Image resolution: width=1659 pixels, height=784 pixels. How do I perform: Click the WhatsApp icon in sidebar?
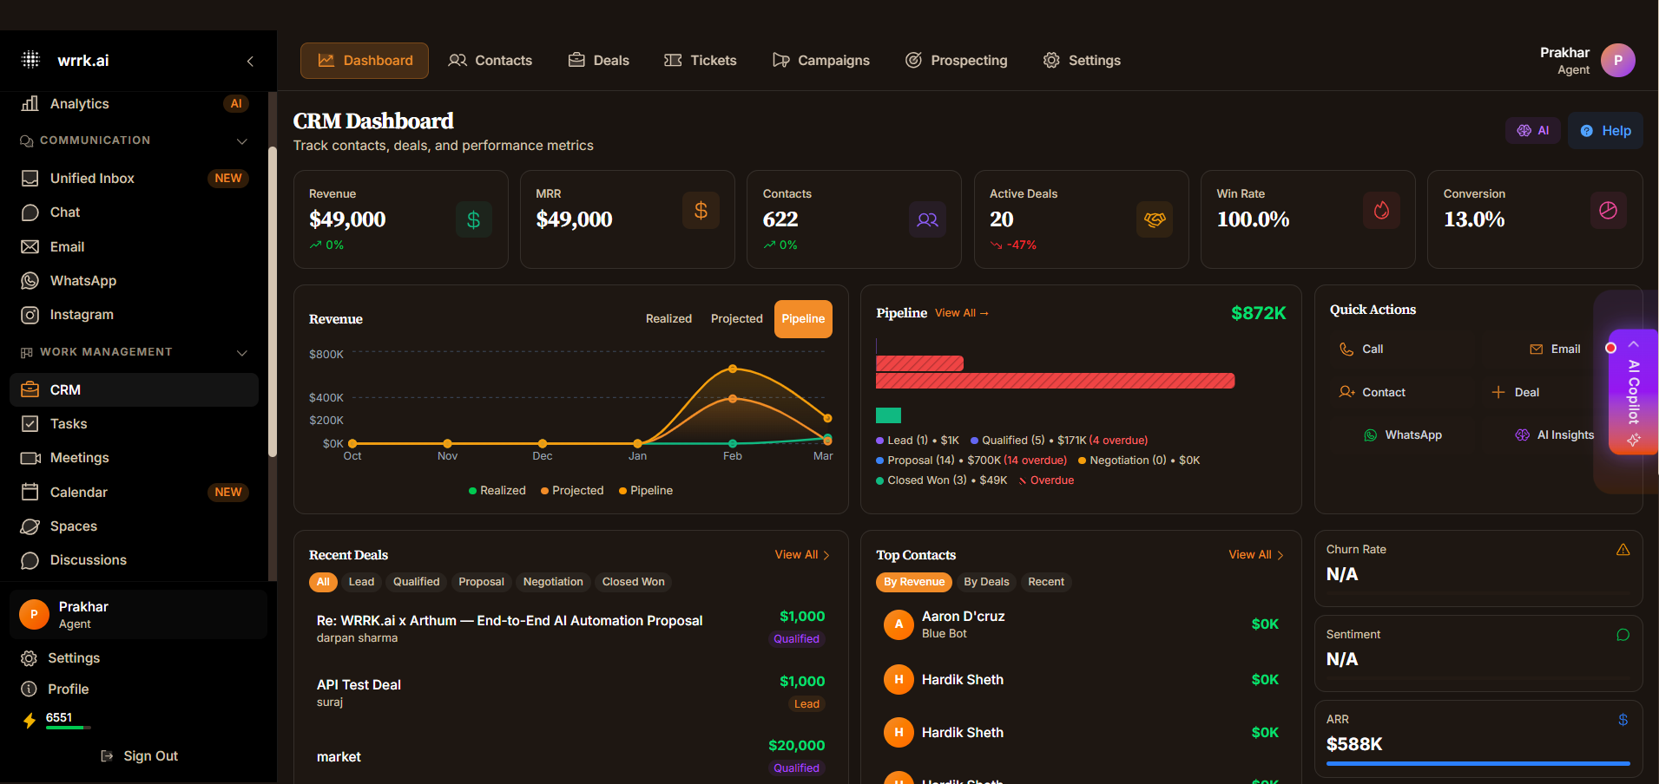[30, 281]
